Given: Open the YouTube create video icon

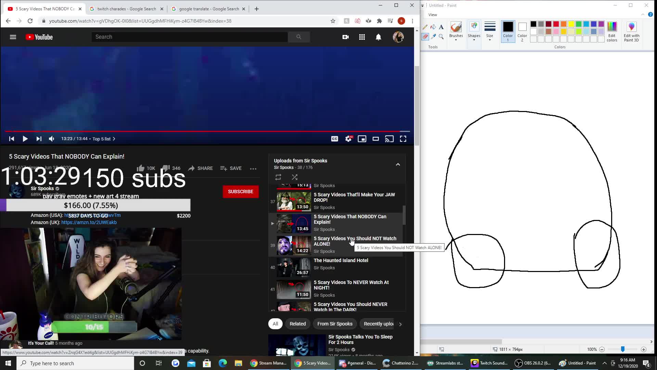Looking at the screenshot, I should [346, 37].
